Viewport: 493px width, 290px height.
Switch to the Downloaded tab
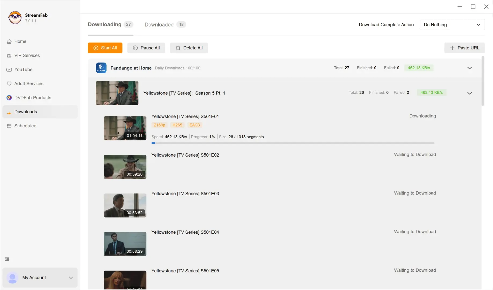[x=165, y=24]
